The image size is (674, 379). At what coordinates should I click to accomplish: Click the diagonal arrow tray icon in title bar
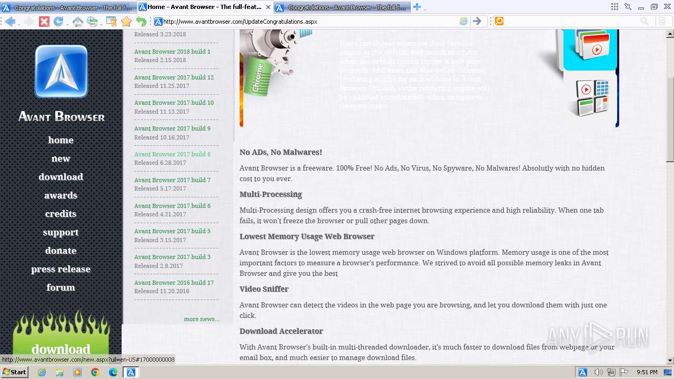[x=628, y=7]
